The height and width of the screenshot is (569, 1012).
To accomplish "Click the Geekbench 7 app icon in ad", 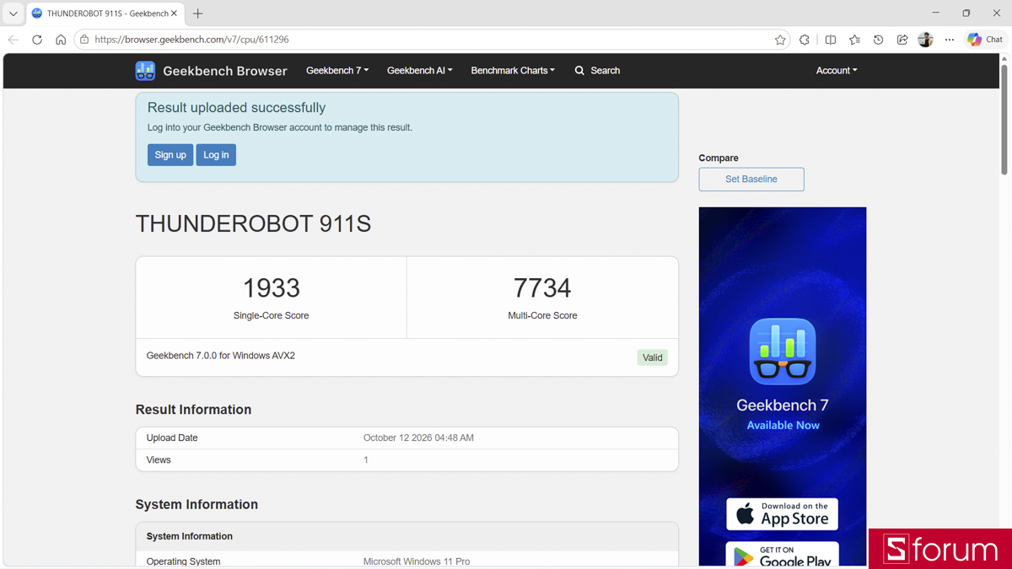I will (783, 352).
